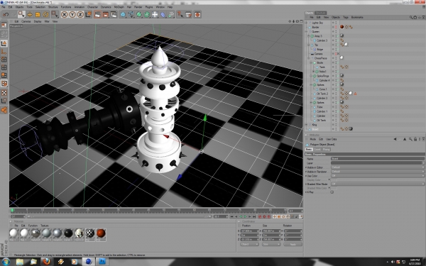Select the Use Model tool in left sidebar
This screenshot has width=426, height=266.
coord(4,43)
